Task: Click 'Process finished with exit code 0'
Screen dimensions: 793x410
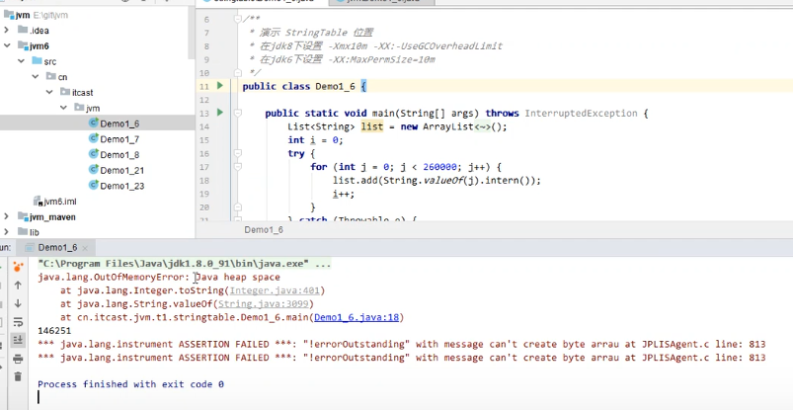Action: 130,384
